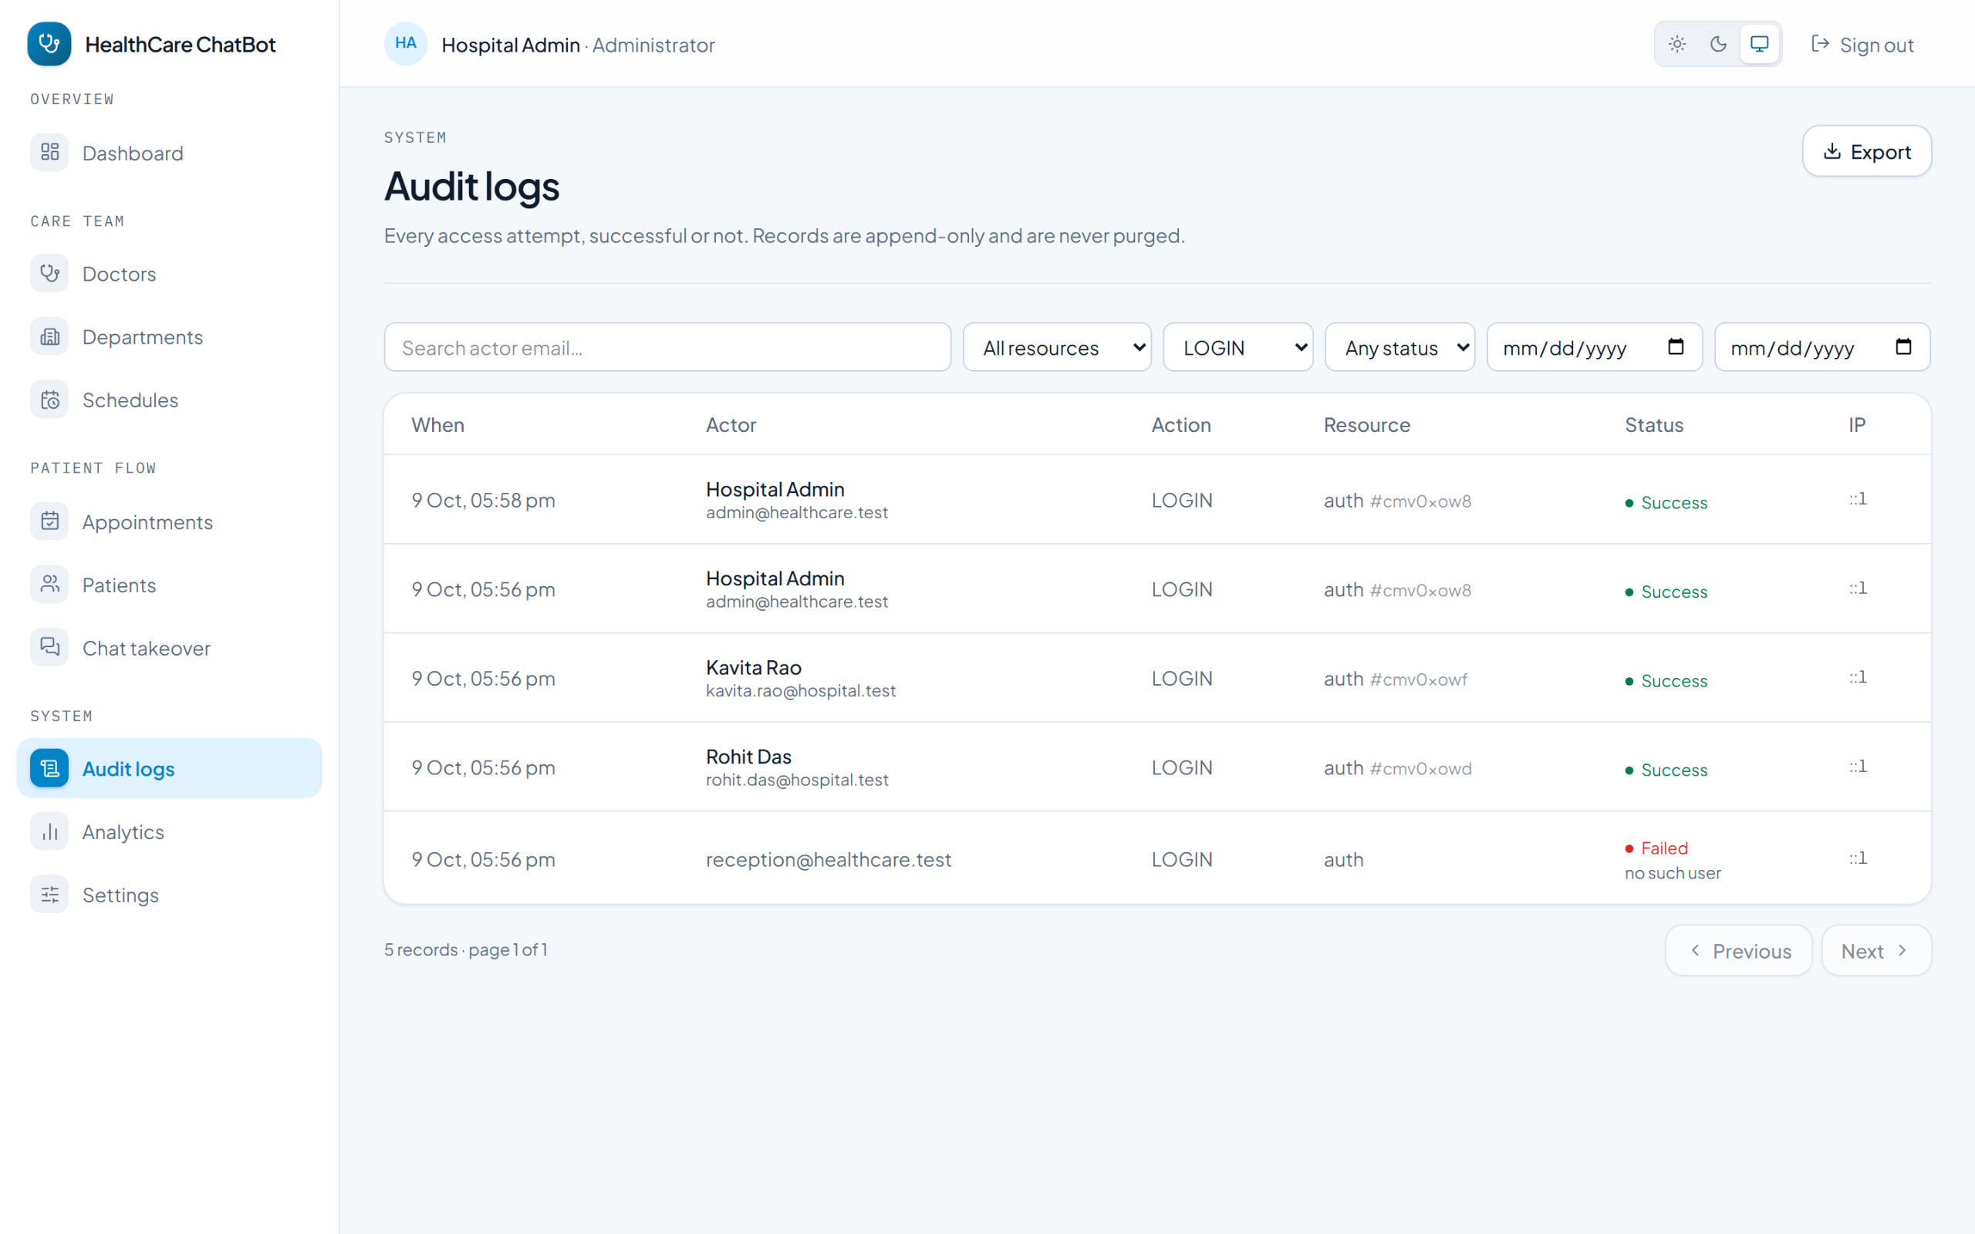Focus the Search actor email field
Image resolution: width=1975 pixels, height=1234 pixels.
click(667, 348)
